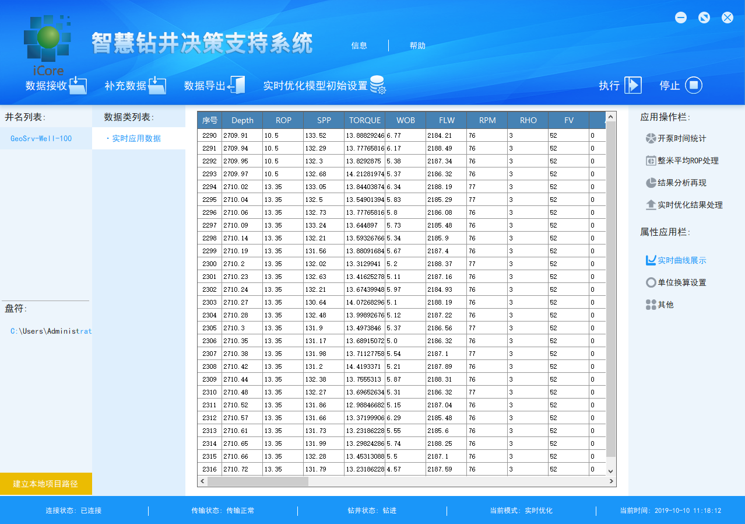Click the ROP column header
The image size is (745, 524).
283,120
